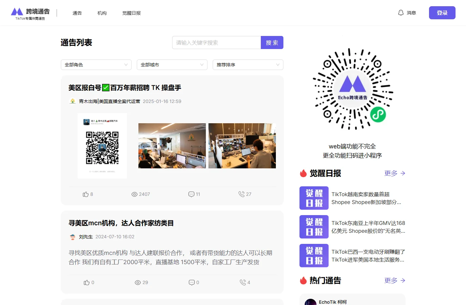Click 更多 link next to 觉醒日报
466x305 pixels.
point(395,173)
